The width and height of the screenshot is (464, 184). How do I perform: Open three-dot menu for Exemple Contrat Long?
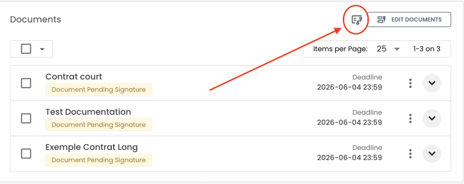tap(410, 154)
